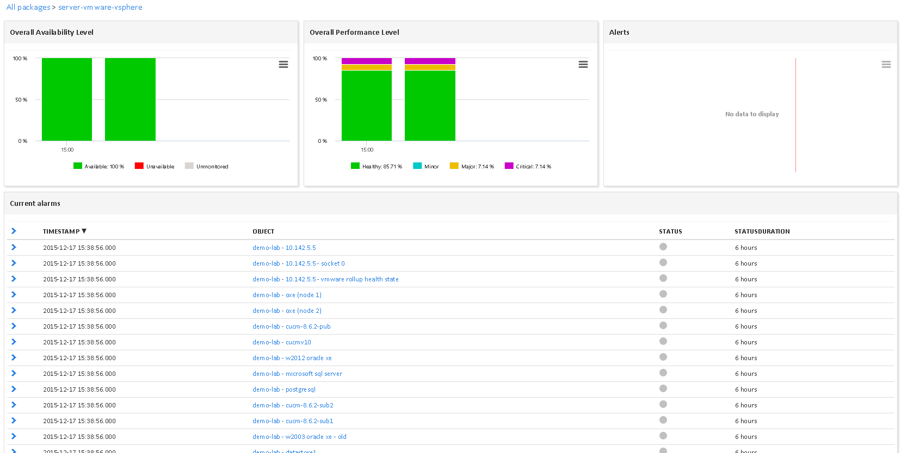This screenshot has height=453, width=901.
Task: Open server-vmware-vsphere breadcrumb link
Action: pos(100,7)
